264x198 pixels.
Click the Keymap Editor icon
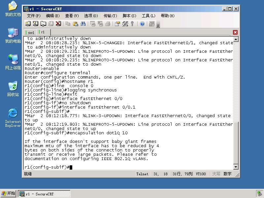[125, 24]
